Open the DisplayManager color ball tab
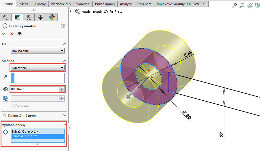260x151 pixels. (x=52, y=17)
